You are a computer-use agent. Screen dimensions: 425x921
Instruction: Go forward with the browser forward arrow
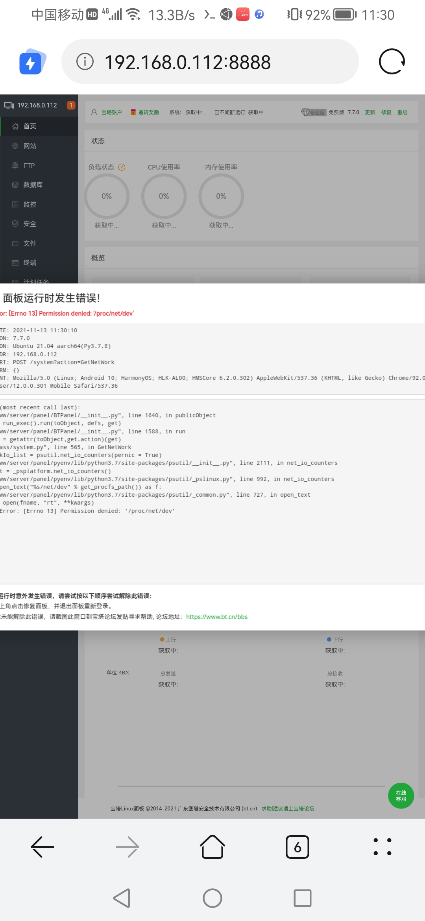[128, 847]
